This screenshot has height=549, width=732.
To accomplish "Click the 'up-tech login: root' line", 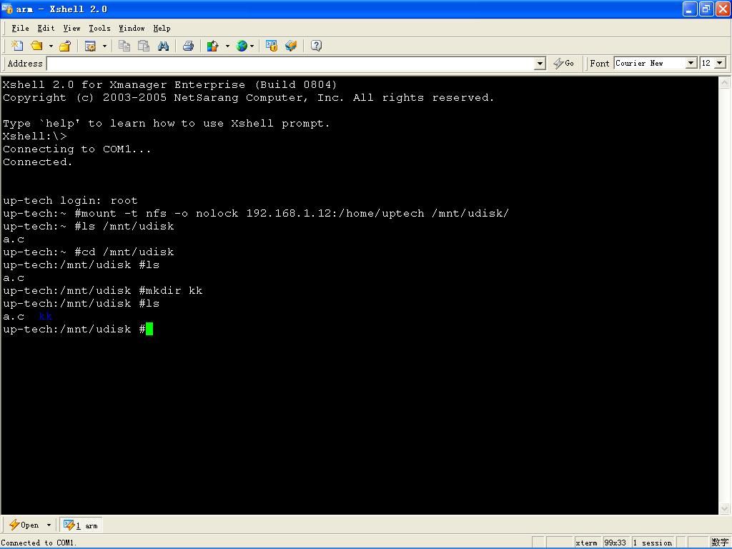I will coord(71,201).
